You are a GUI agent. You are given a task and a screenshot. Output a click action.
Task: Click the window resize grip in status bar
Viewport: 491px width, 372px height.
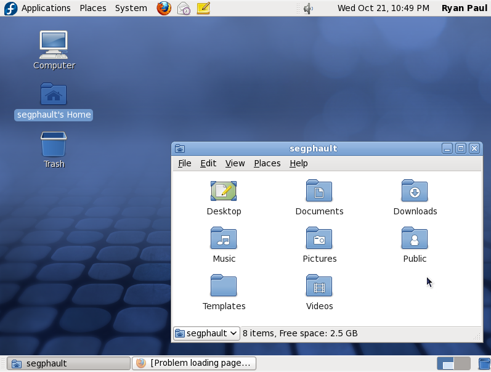point(477,337)
